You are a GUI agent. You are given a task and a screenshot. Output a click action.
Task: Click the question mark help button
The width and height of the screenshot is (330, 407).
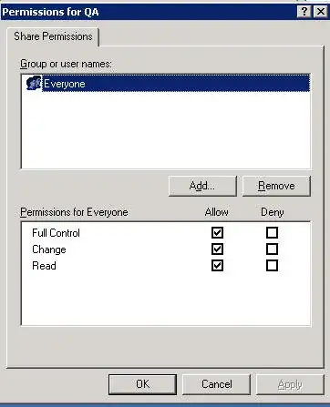point(304,12)
